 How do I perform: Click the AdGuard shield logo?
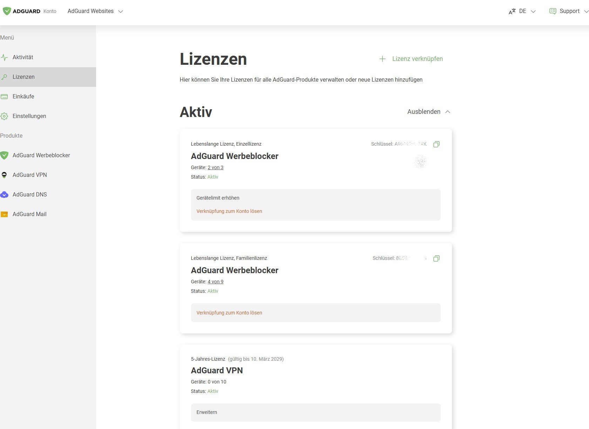7,11
